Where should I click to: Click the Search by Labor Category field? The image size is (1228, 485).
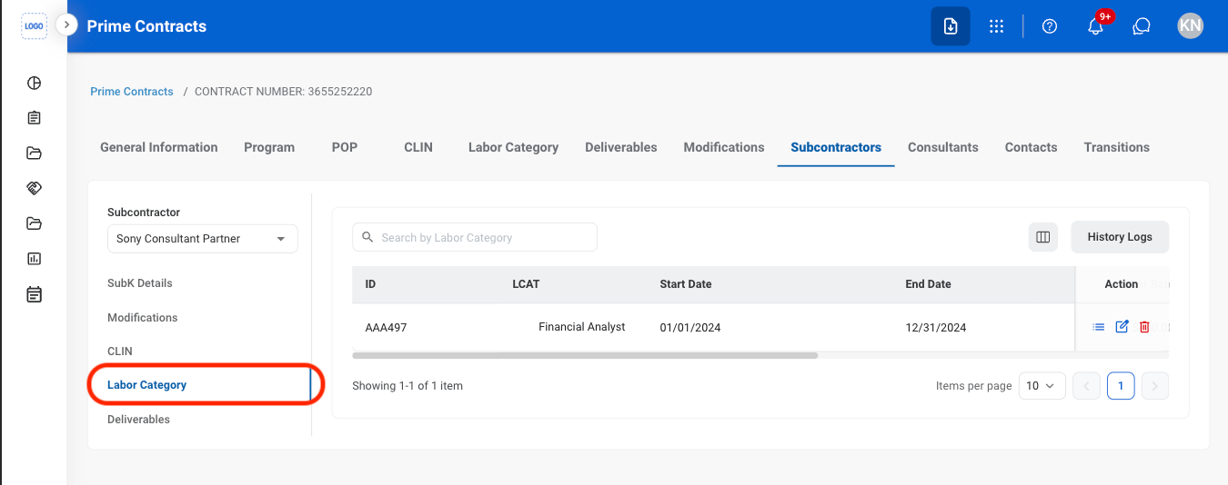[x=475, y=237]
